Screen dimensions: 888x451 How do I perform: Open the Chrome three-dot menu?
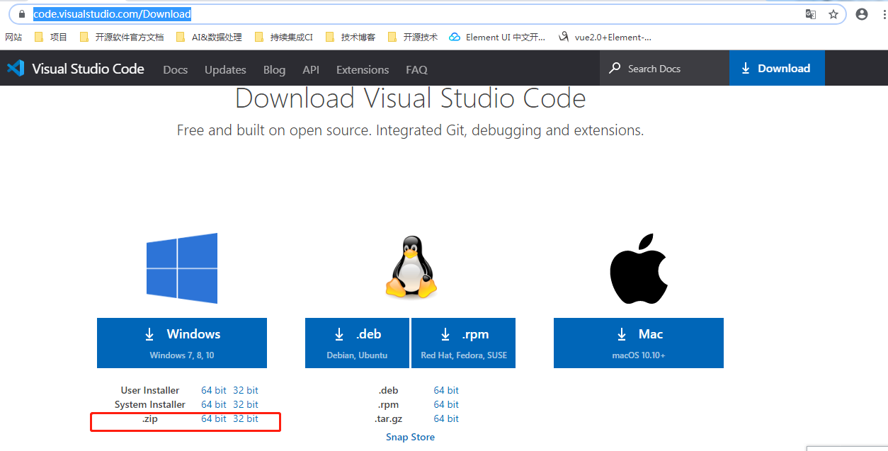(883, 14)
